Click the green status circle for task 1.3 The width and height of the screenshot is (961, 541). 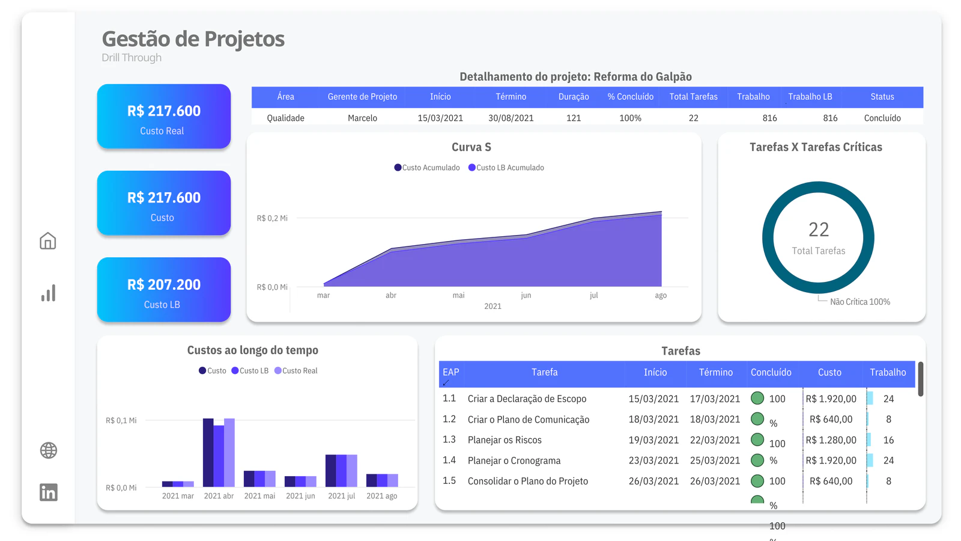coord(757,439)
